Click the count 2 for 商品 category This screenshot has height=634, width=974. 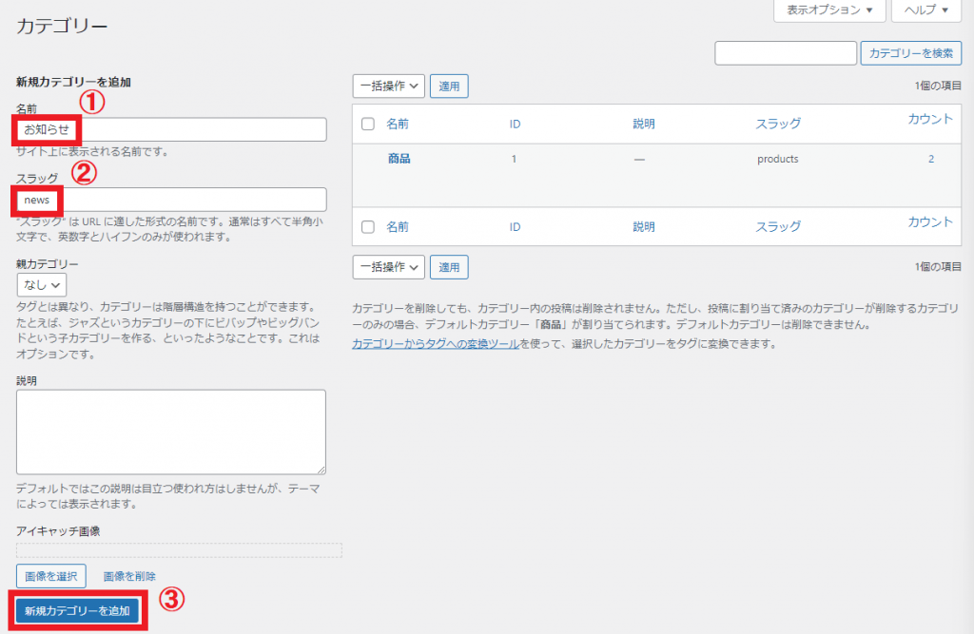point(931,159)
